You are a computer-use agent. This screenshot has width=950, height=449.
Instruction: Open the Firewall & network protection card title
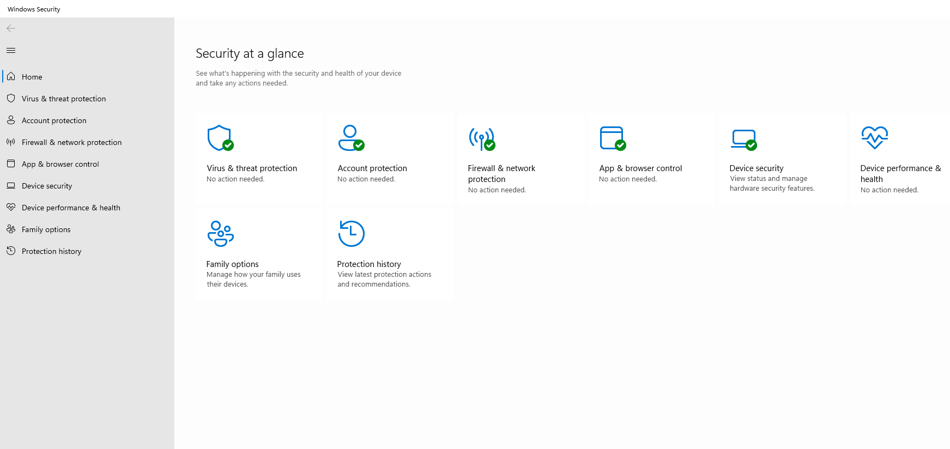coord(501,174)
